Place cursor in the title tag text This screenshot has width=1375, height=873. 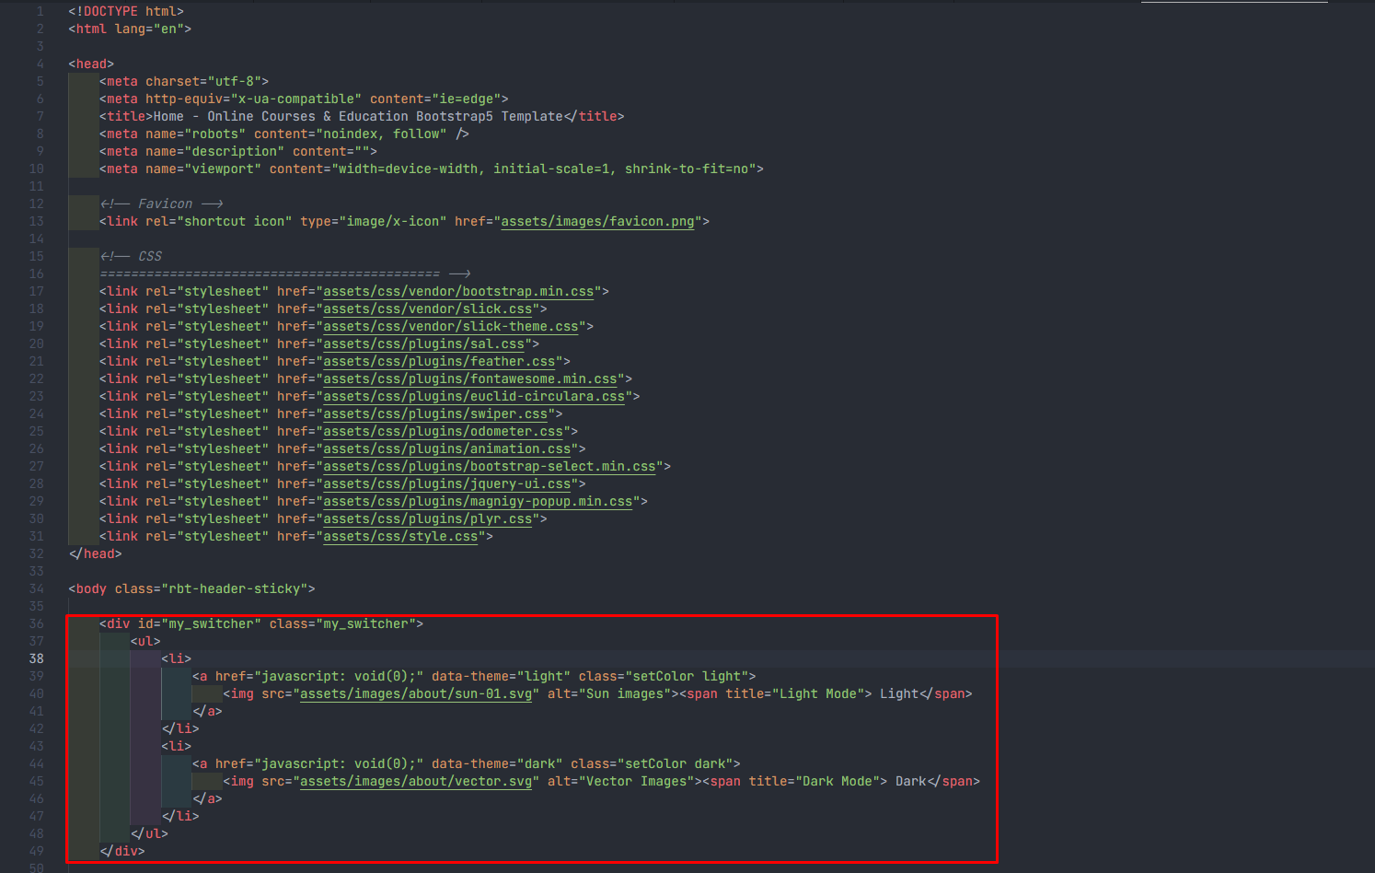[x=358, y=117]
